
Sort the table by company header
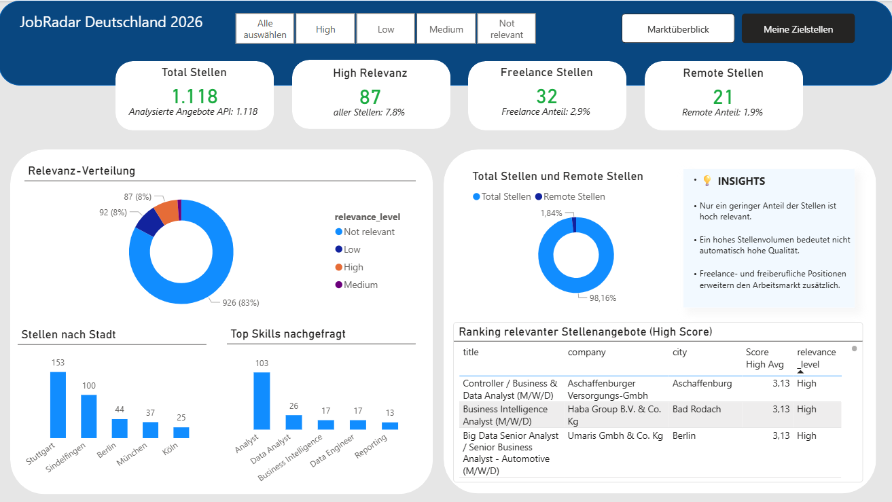586,353
